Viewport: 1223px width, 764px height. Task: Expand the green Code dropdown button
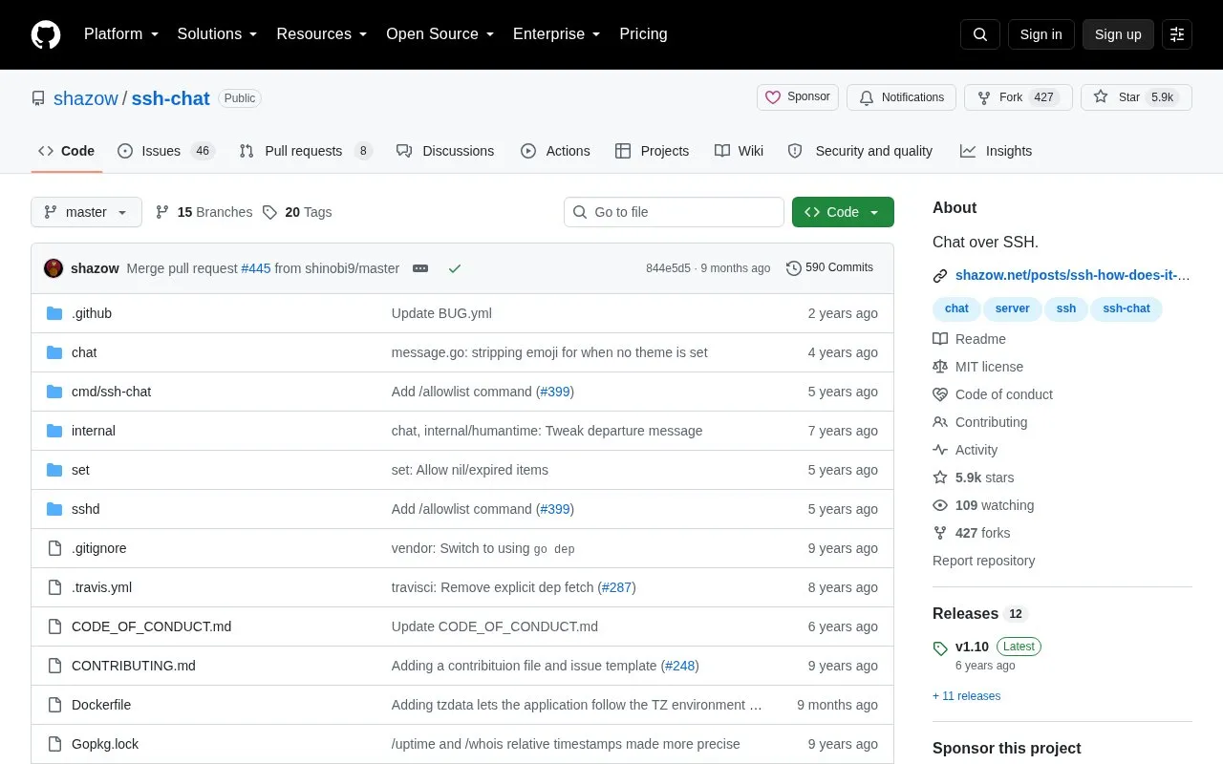point(843,212)
